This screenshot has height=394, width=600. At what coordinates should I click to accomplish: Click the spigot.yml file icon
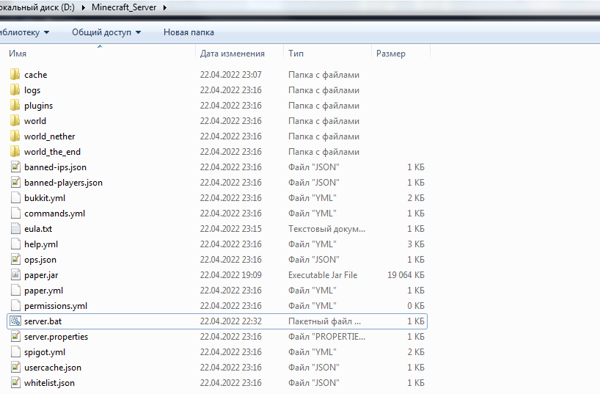tap(15, 351)
